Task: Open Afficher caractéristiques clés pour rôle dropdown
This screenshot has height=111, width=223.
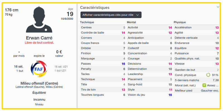Action: pos(111,15)
